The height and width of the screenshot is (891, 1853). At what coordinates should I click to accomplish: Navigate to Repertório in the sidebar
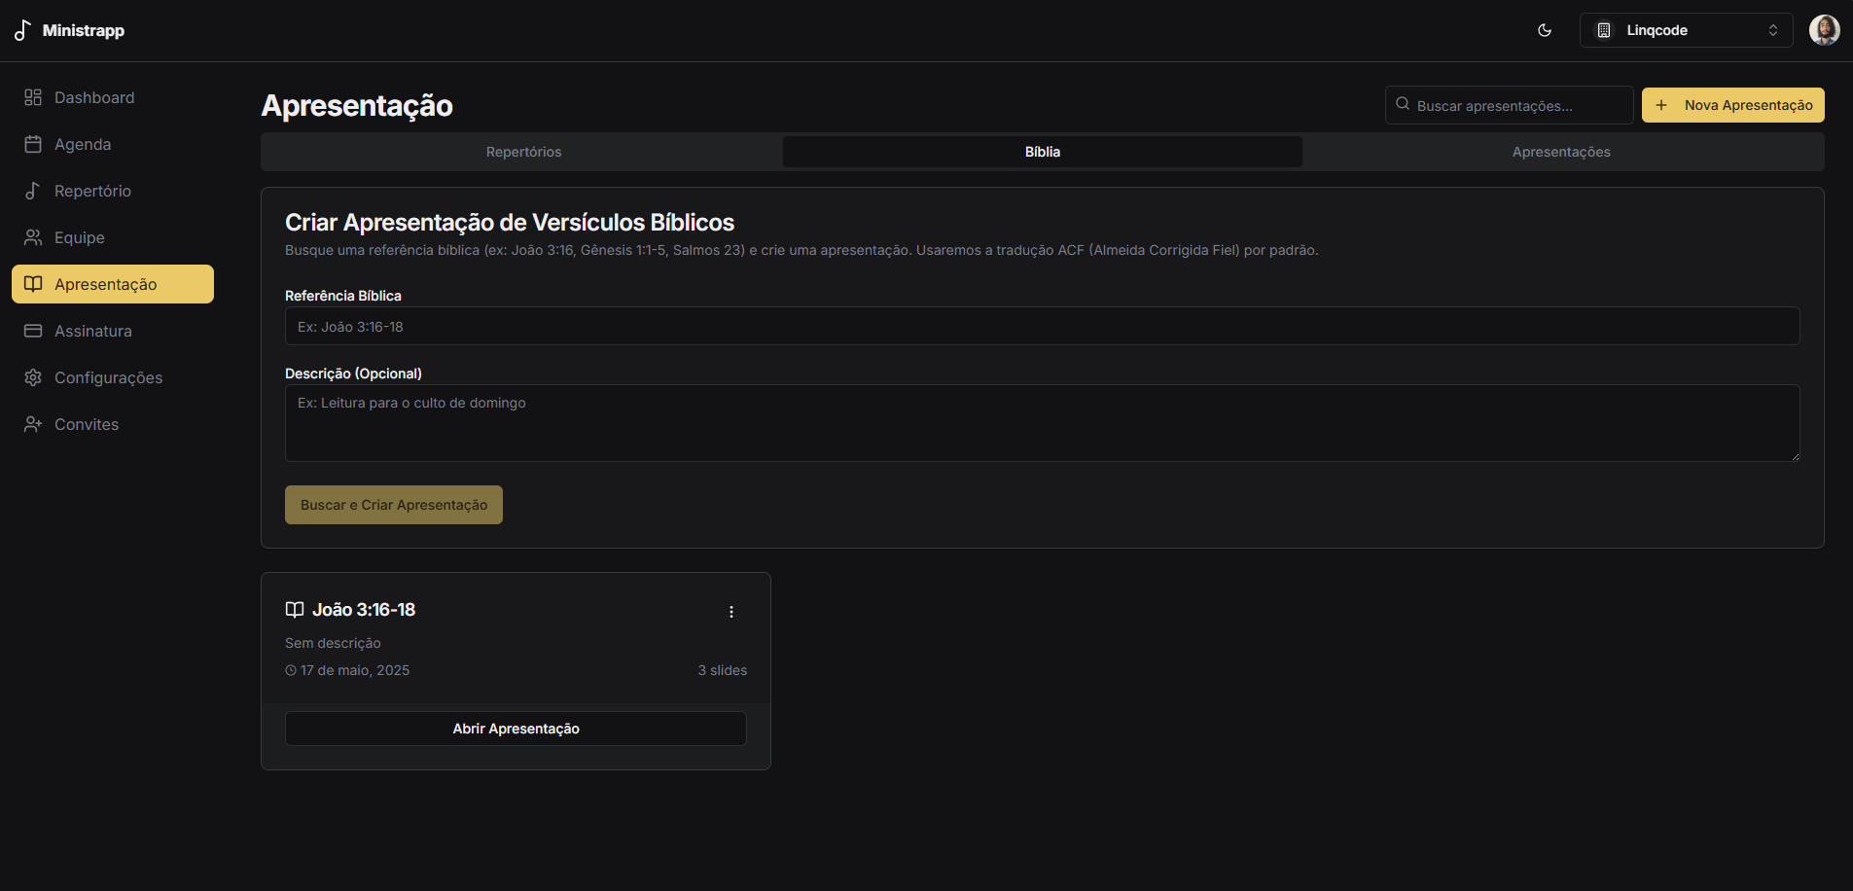[x=92, y=191]
